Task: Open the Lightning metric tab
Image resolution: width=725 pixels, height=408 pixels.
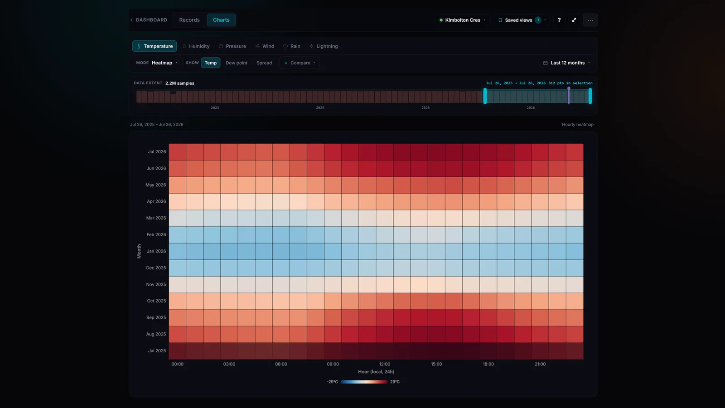Action: (x=324, y=46)
